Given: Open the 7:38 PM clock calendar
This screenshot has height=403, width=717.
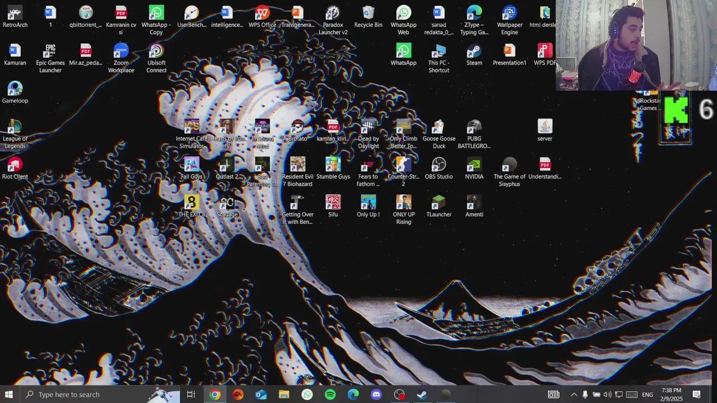Looking at the screenshot, I should (x=671, y=395).
